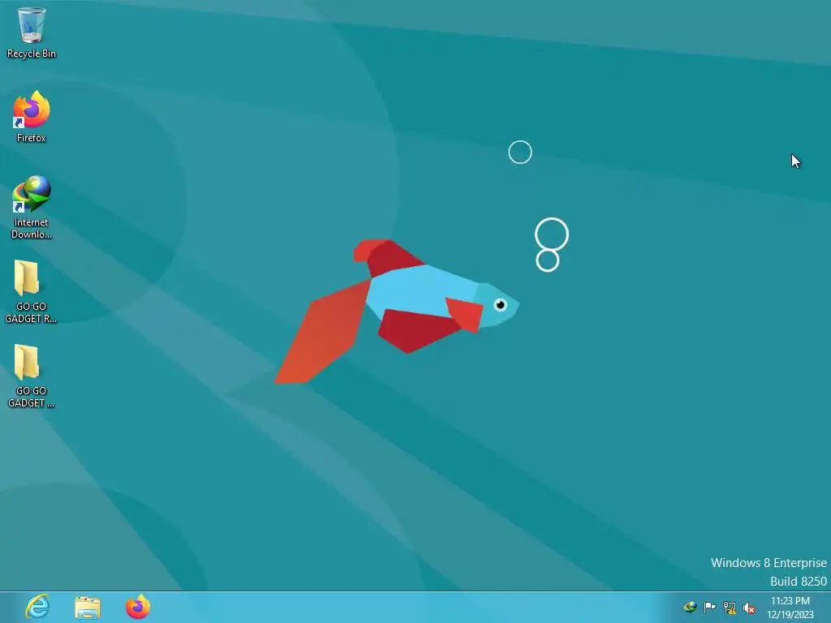Click the network warning tray icon
The height and width of the screenshot is (623, 831).
pyautogui.click(x=730, y=608)
